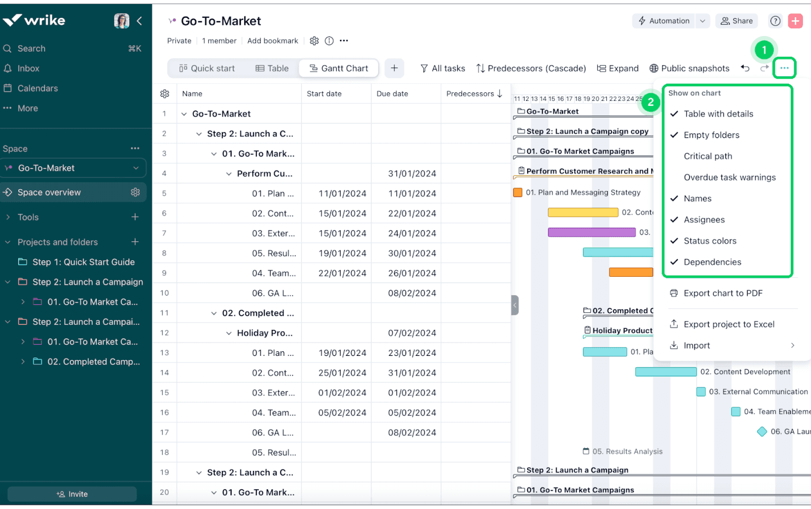The height and width of the screenshot is (509, 811).
Task: Collapse the Go-To-Market space dropdown
Action: click(x=136, y=168)
